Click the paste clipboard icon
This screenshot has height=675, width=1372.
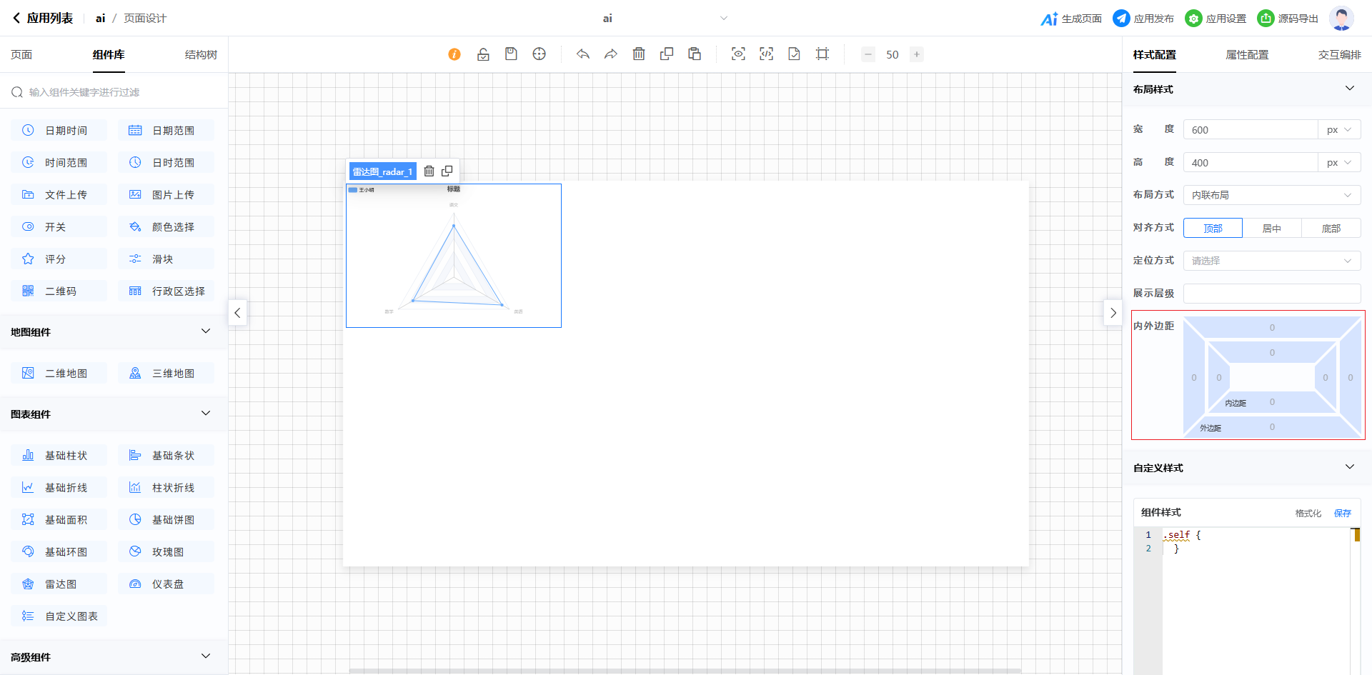click(x=695, y=54)
